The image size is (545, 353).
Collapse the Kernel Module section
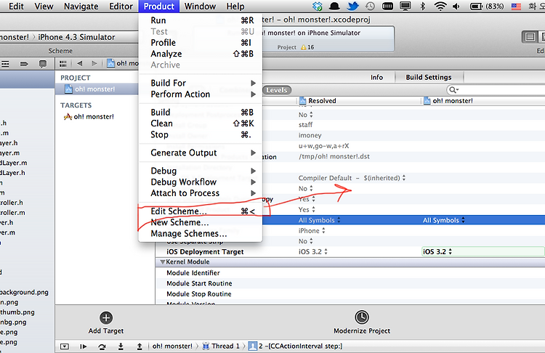tap(162, 262)
